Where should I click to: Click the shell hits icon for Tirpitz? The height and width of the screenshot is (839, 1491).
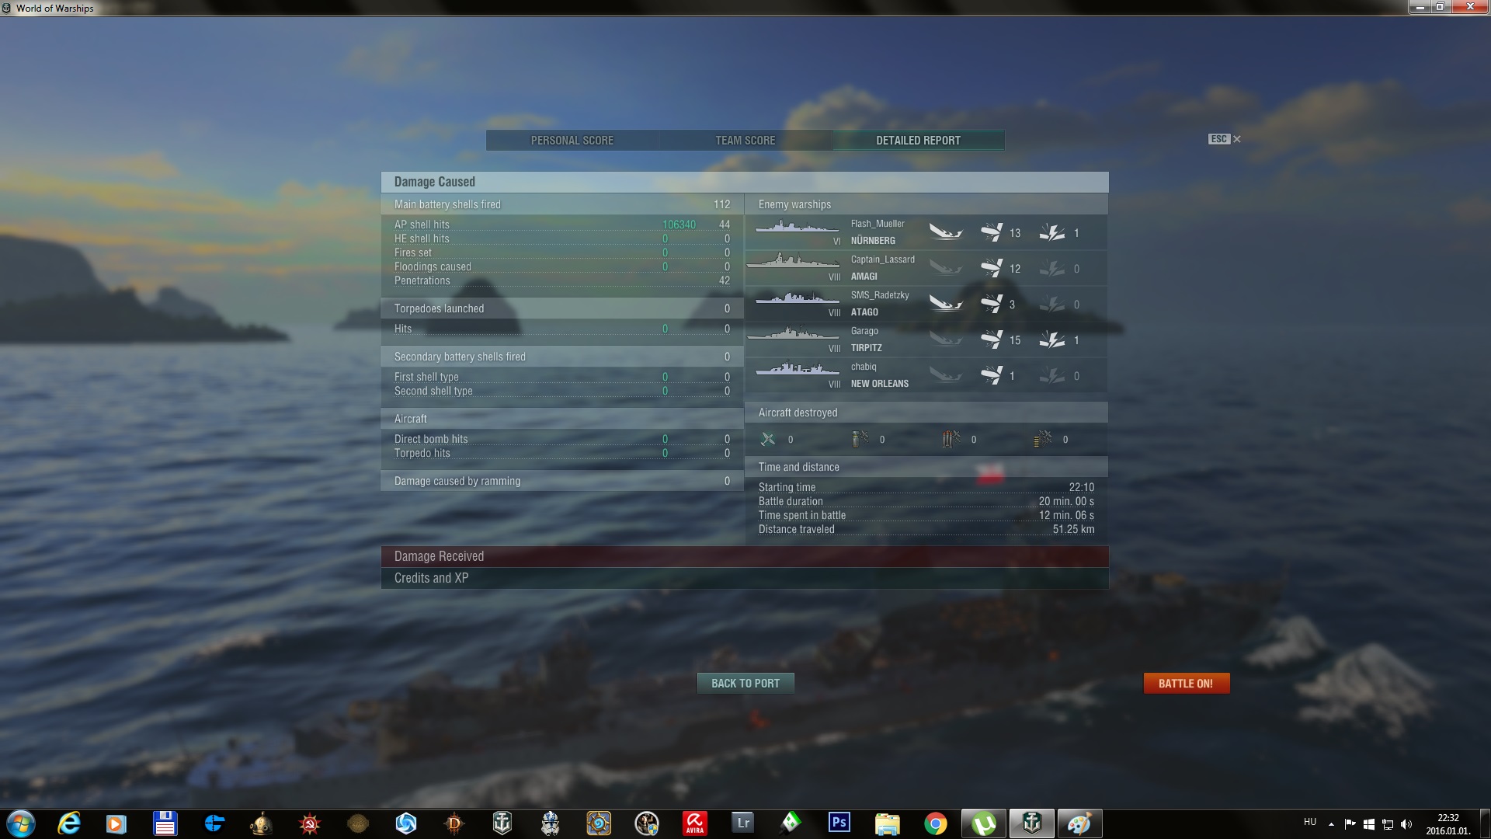point(992,340)
